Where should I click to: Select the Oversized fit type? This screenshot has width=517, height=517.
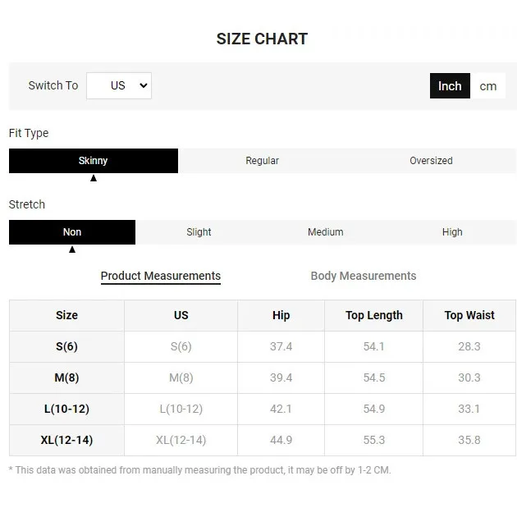point(432,161)
